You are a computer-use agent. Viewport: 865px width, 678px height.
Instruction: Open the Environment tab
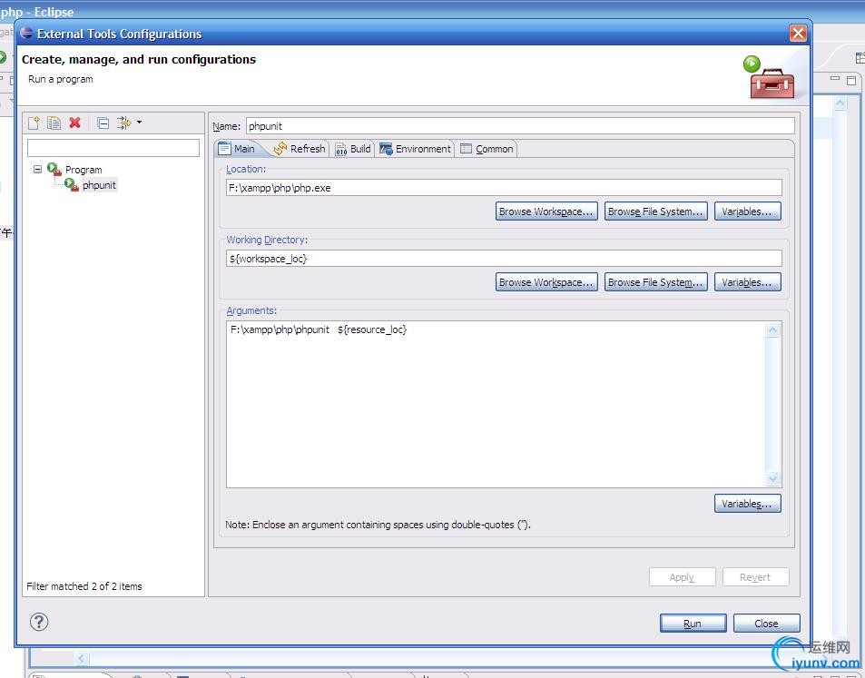[416, 149]
